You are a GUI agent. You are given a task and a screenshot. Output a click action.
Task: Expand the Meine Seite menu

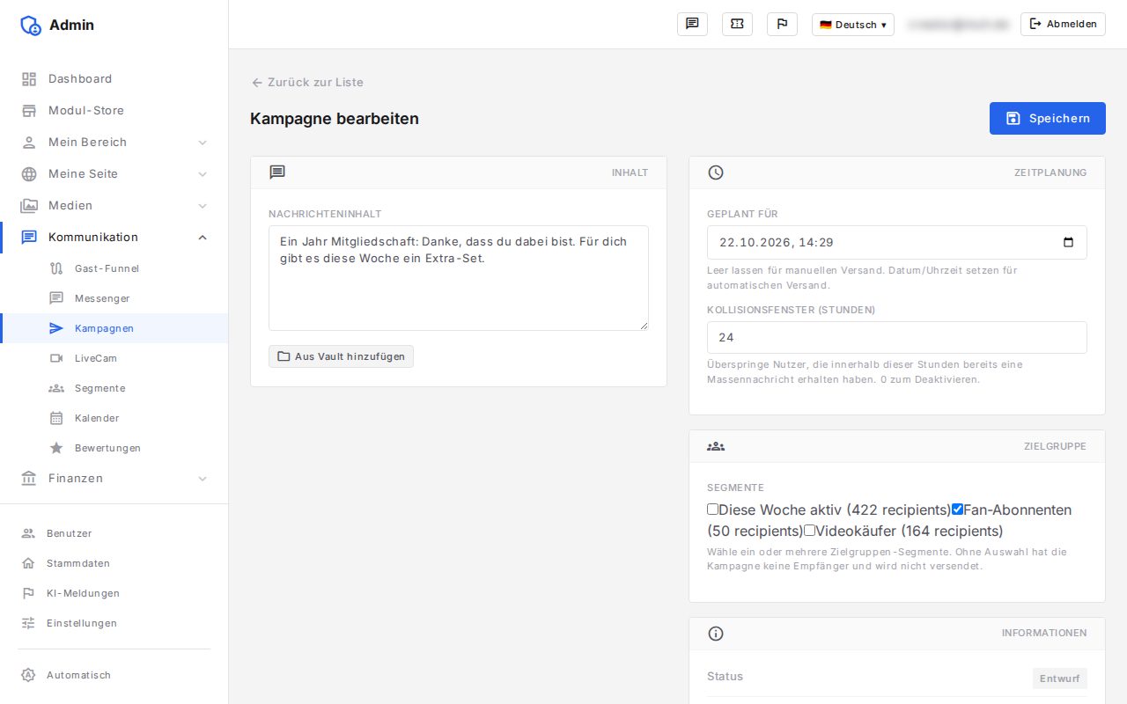pyautogui.click(x=114, y=174)
